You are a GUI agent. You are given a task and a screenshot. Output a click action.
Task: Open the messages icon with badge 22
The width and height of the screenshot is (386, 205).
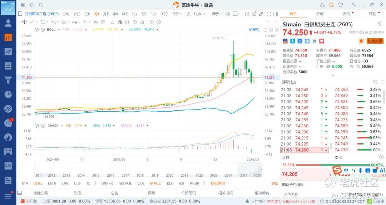click(x=8, y=123)
